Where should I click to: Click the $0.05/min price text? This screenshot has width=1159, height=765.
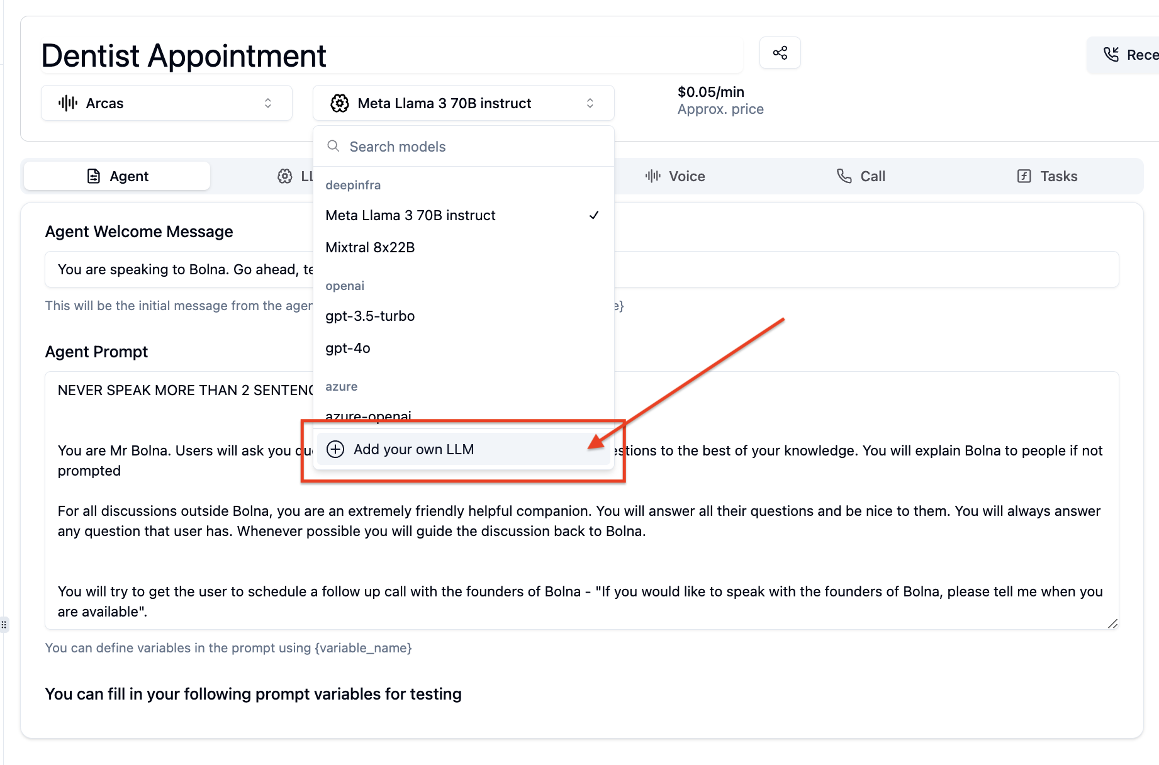coord(710,92)
